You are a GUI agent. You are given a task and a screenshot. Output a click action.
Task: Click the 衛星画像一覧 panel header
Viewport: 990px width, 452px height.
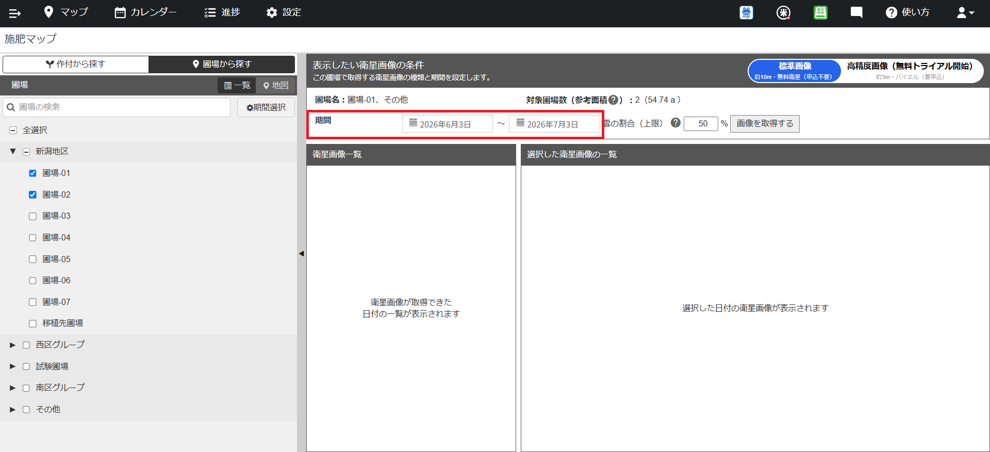[x=411, y=155]
